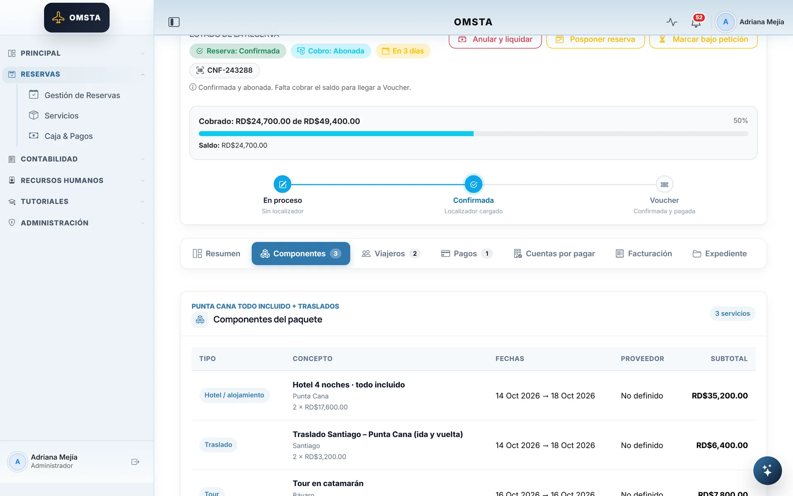Viewport: 793px width, 496px height.
Task: Click the logout icon beside Administrador
Action: click(x=135, y=462)
